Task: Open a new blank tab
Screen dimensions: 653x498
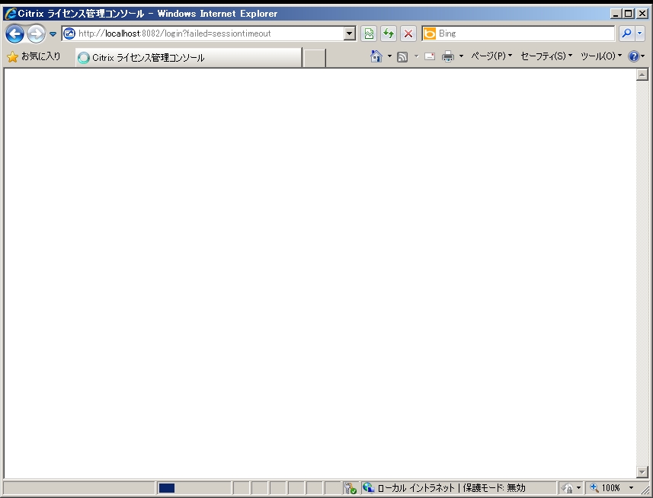Action: [314, 58]
